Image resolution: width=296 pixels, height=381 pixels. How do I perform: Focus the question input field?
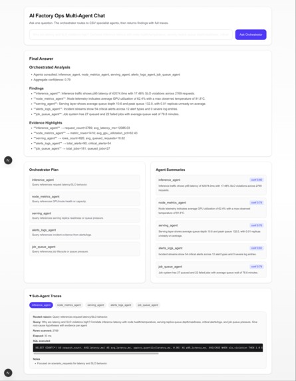(131, 35)
